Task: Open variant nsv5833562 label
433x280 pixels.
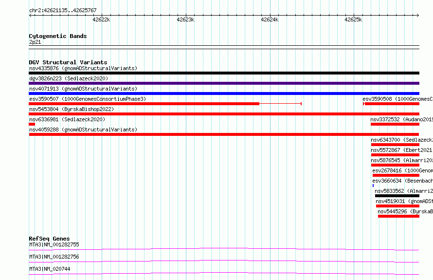Action: point(404,191)
